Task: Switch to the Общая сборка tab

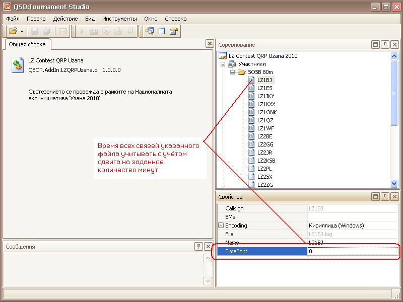Action: point(27,44)
